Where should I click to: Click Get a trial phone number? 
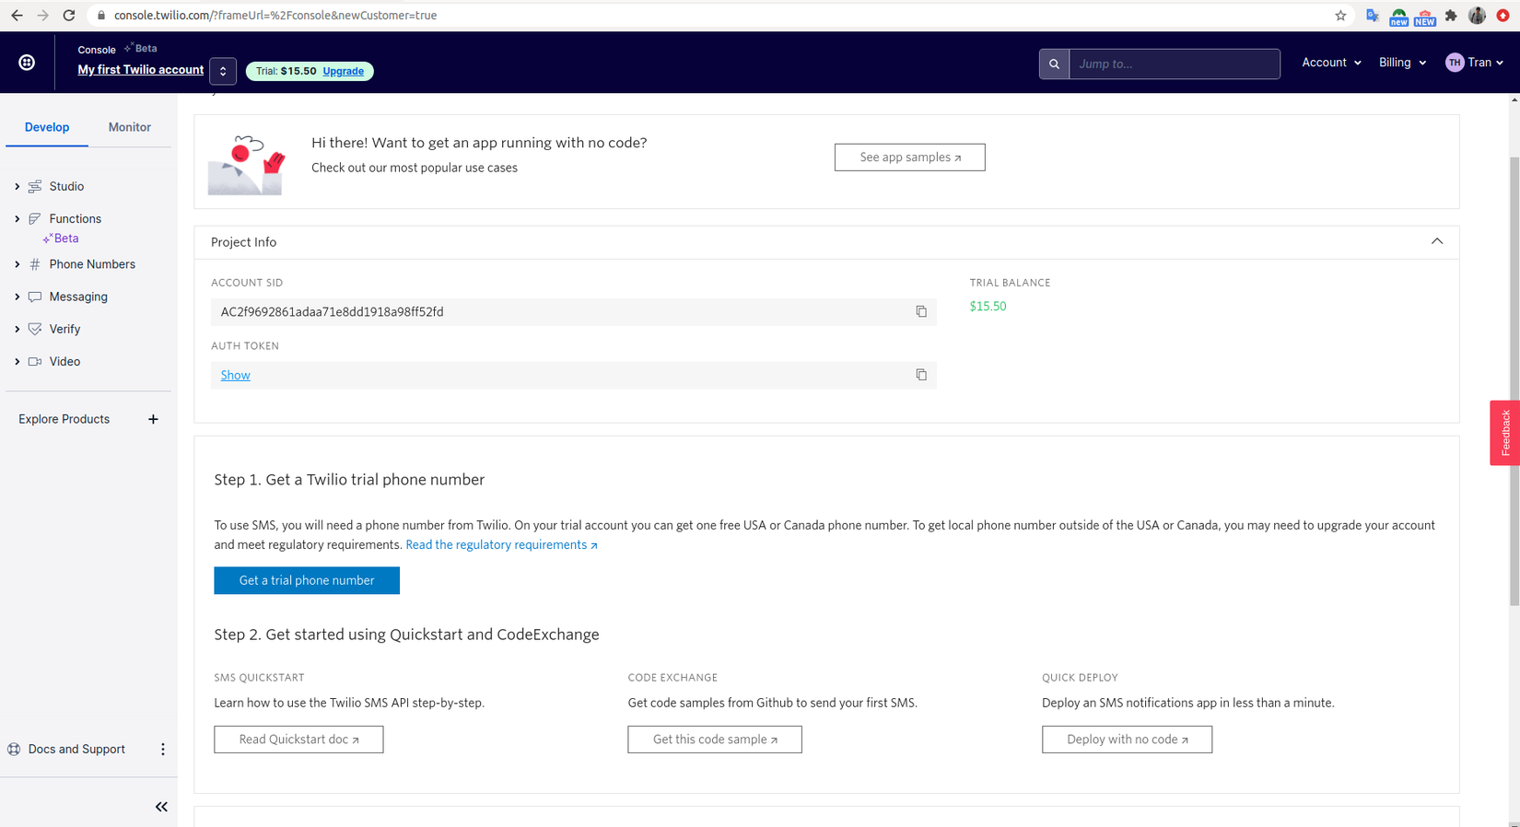pyautogui.click(x=307, y=580)
